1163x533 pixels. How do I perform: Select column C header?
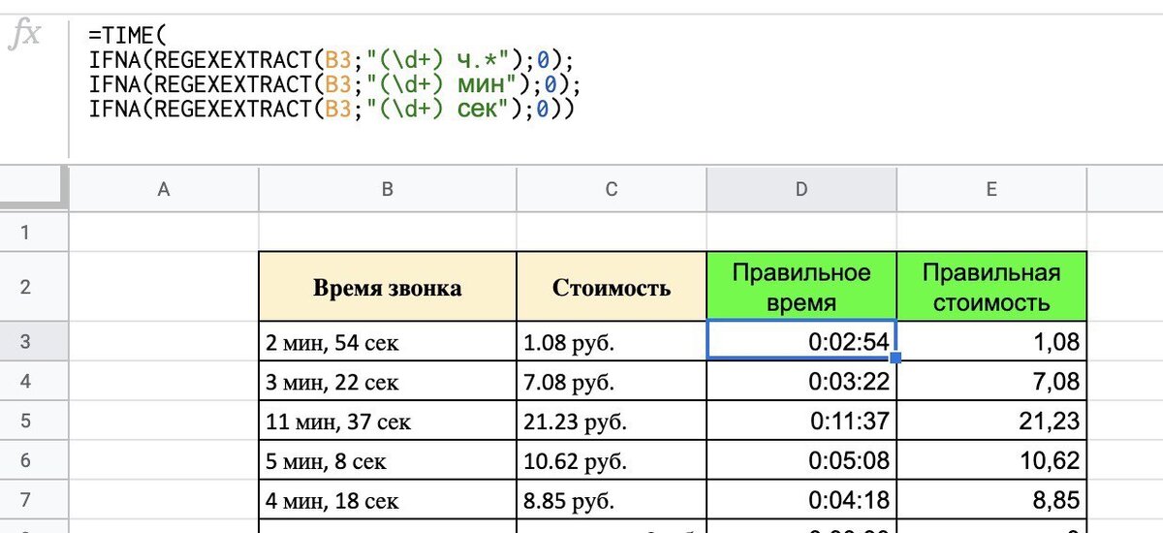(612, 190)
